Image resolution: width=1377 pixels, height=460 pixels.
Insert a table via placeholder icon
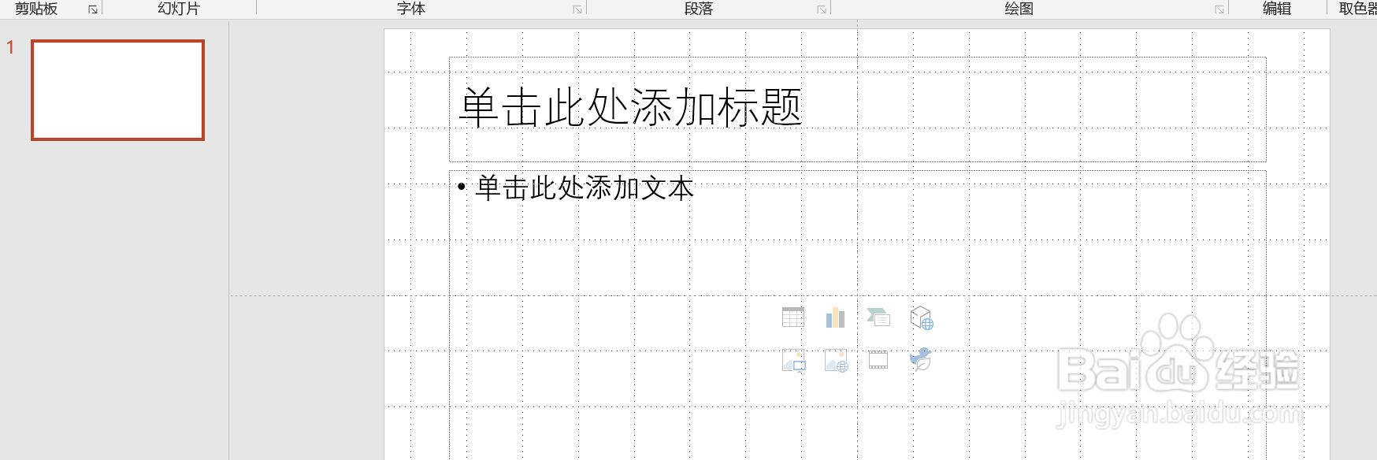pos(793,317)
